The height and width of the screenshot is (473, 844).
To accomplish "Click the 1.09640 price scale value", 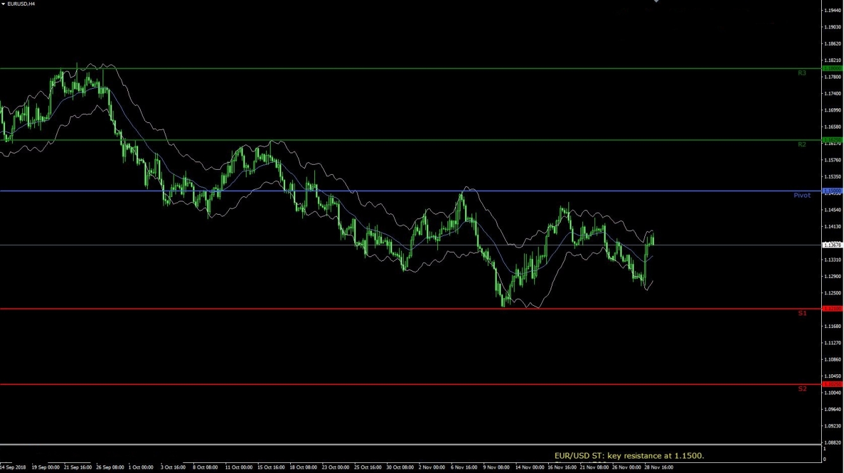I will click(833, 410).
